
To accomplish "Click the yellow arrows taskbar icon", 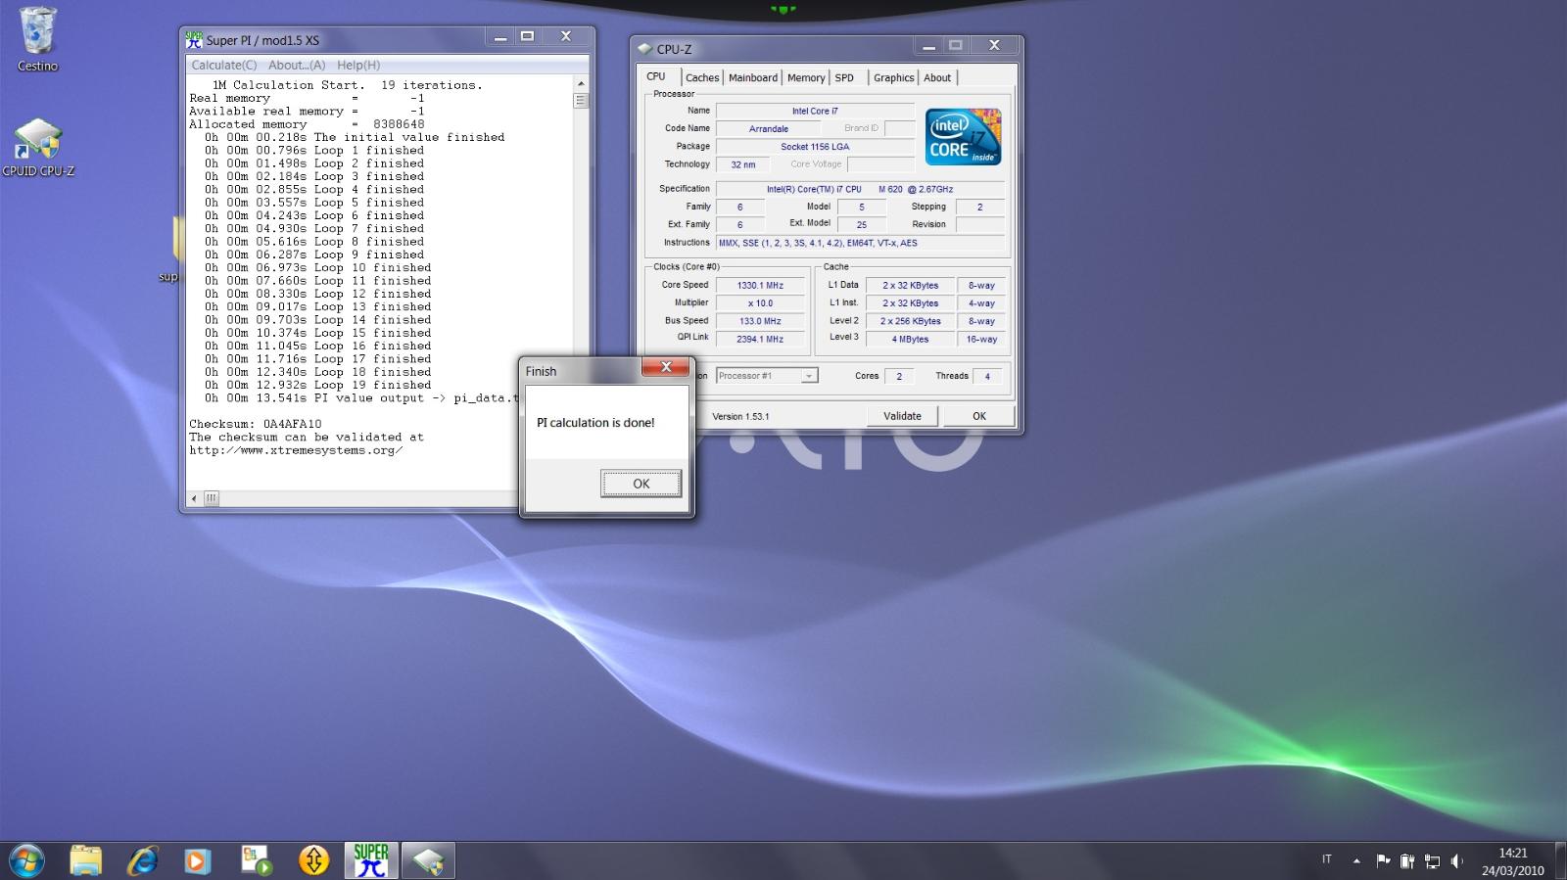I will click(313, 860).
